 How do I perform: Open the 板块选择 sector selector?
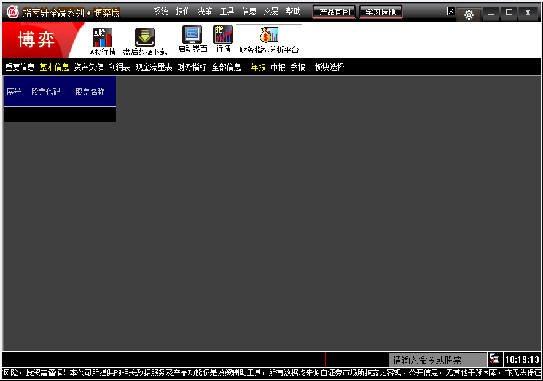tap(330, 67)
